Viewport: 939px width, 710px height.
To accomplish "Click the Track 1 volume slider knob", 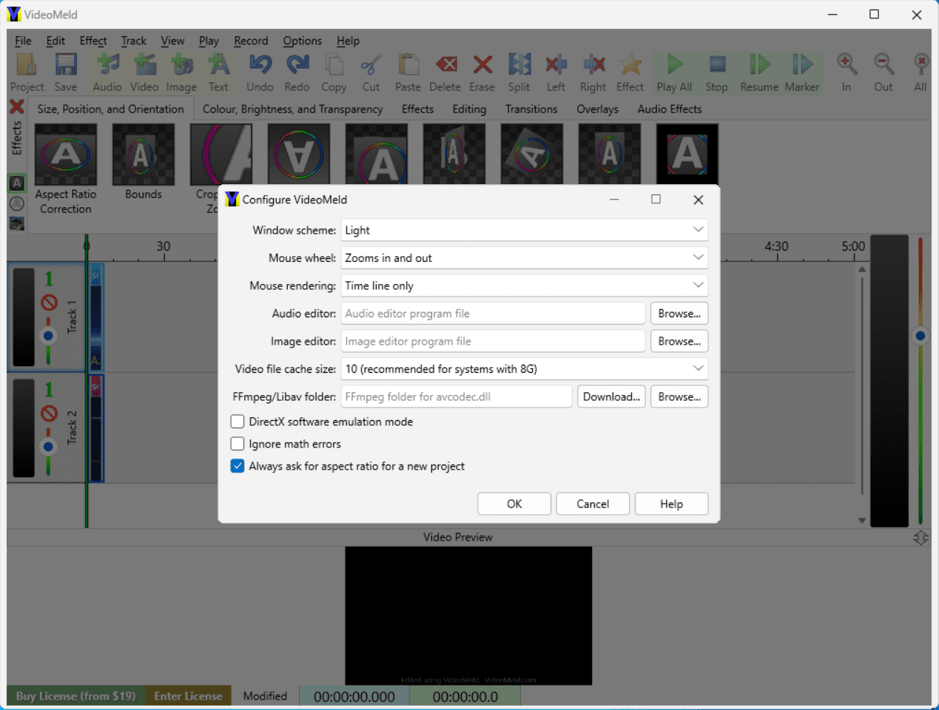I will click(49, 336).
